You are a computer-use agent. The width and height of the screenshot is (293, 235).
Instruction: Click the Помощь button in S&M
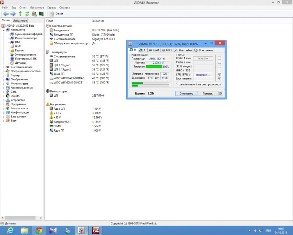[x=207, y=94]
